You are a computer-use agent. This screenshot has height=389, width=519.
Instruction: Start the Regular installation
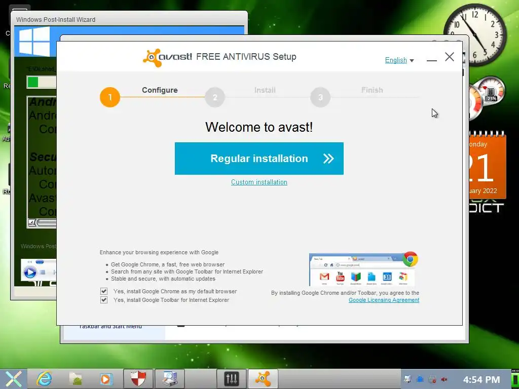[259, 159]
